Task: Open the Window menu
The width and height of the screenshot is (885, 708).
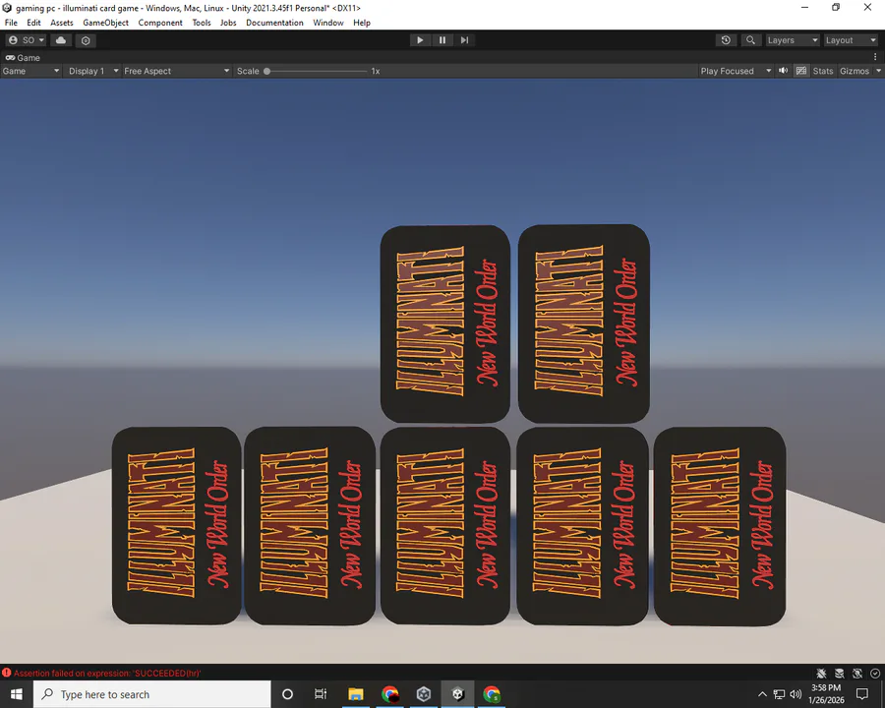Action: click(x=327, y=23)
